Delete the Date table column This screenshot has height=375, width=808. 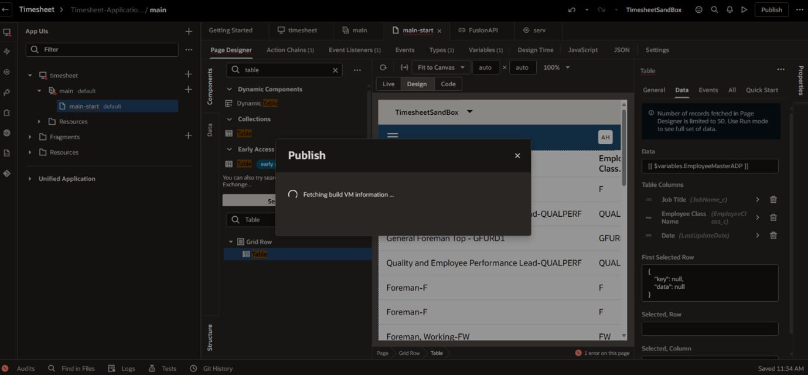(x=773, y=236)
